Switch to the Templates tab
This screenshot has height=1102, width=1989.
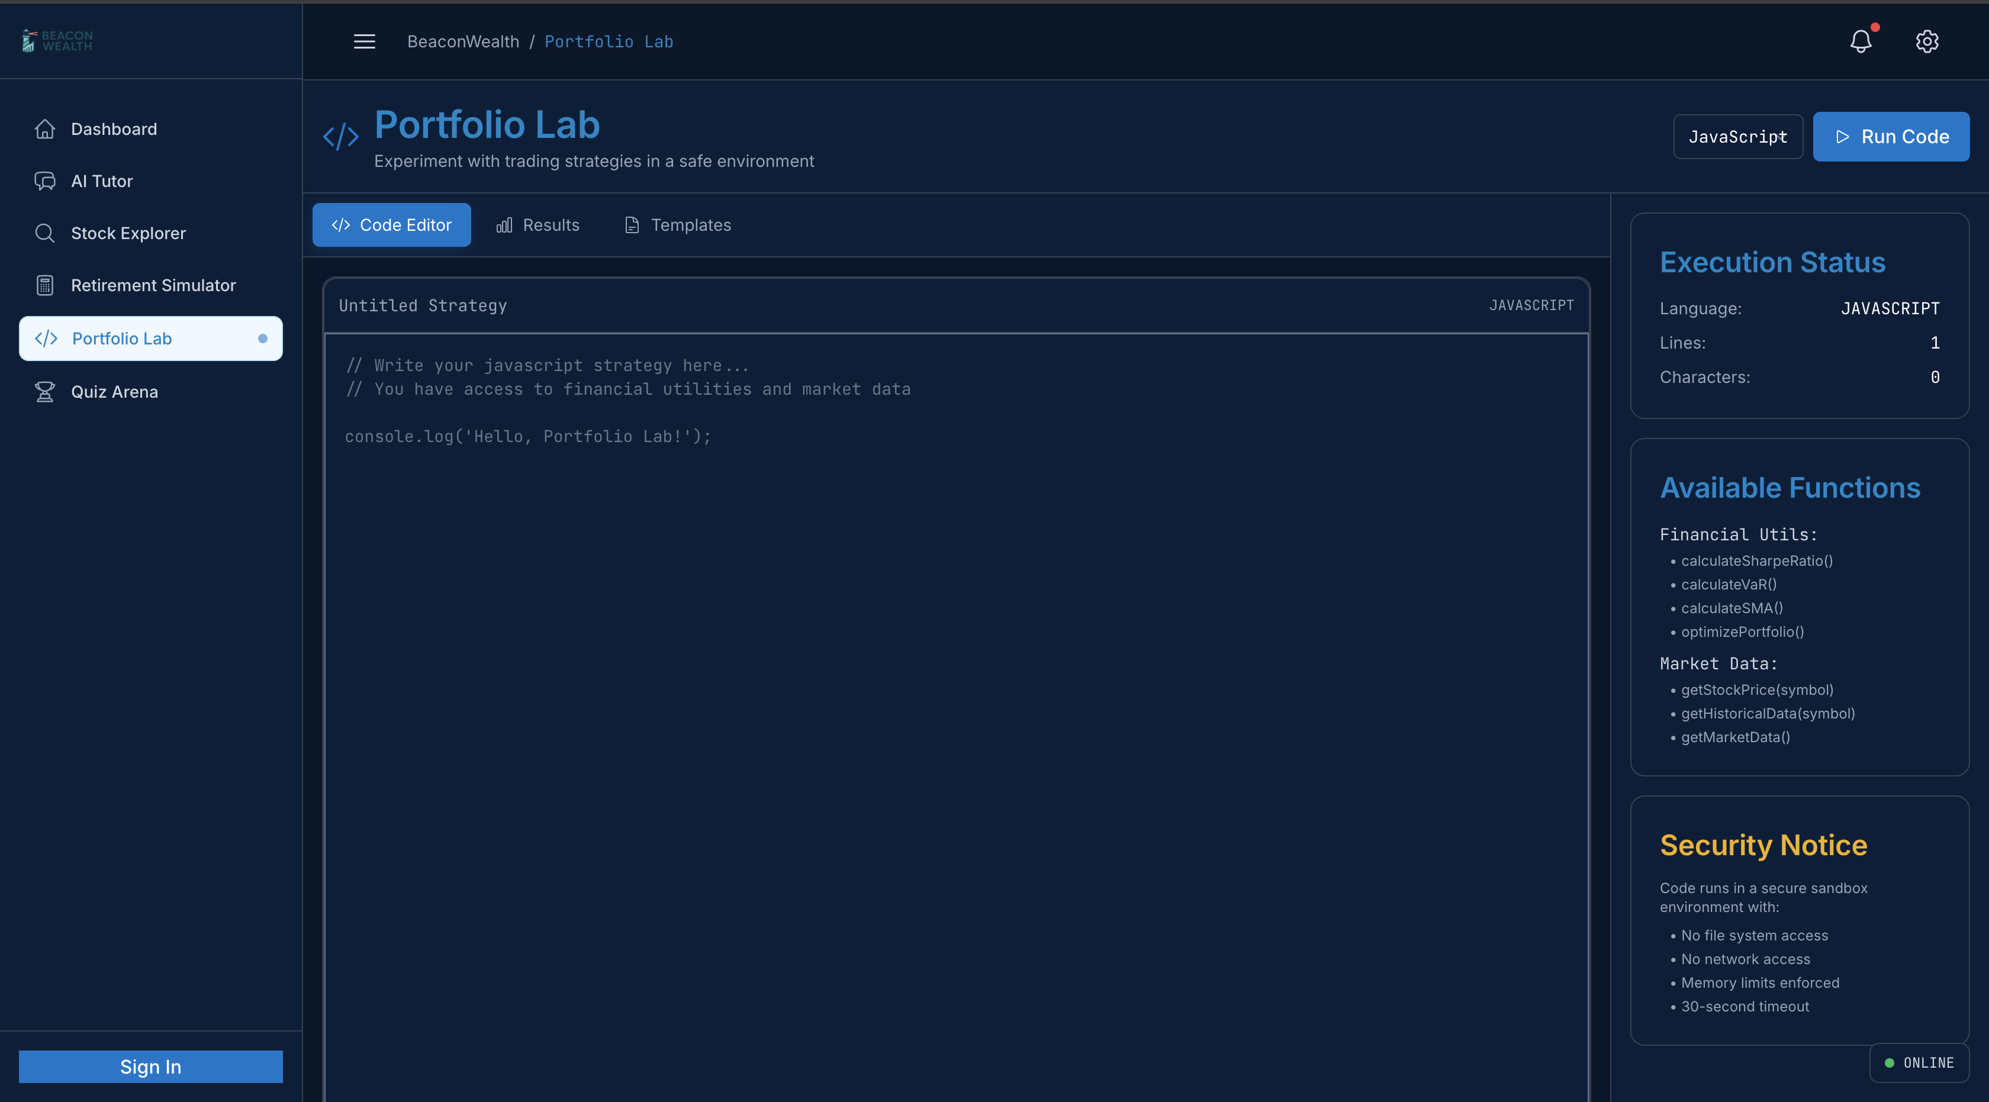tap(677, 225)
